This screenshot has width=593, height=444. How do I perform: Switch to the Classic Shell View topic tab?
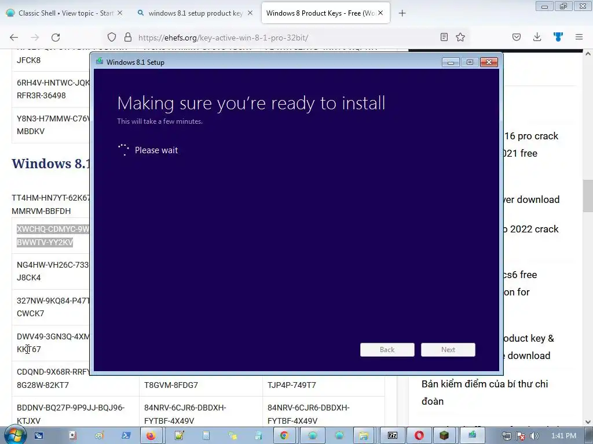click(x=64, y=13)
